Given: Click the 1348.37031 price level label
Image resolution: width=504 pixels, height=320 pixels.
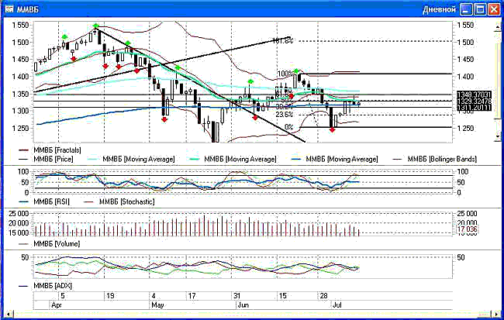Looking at the screenshot, I should click(474, 94).
